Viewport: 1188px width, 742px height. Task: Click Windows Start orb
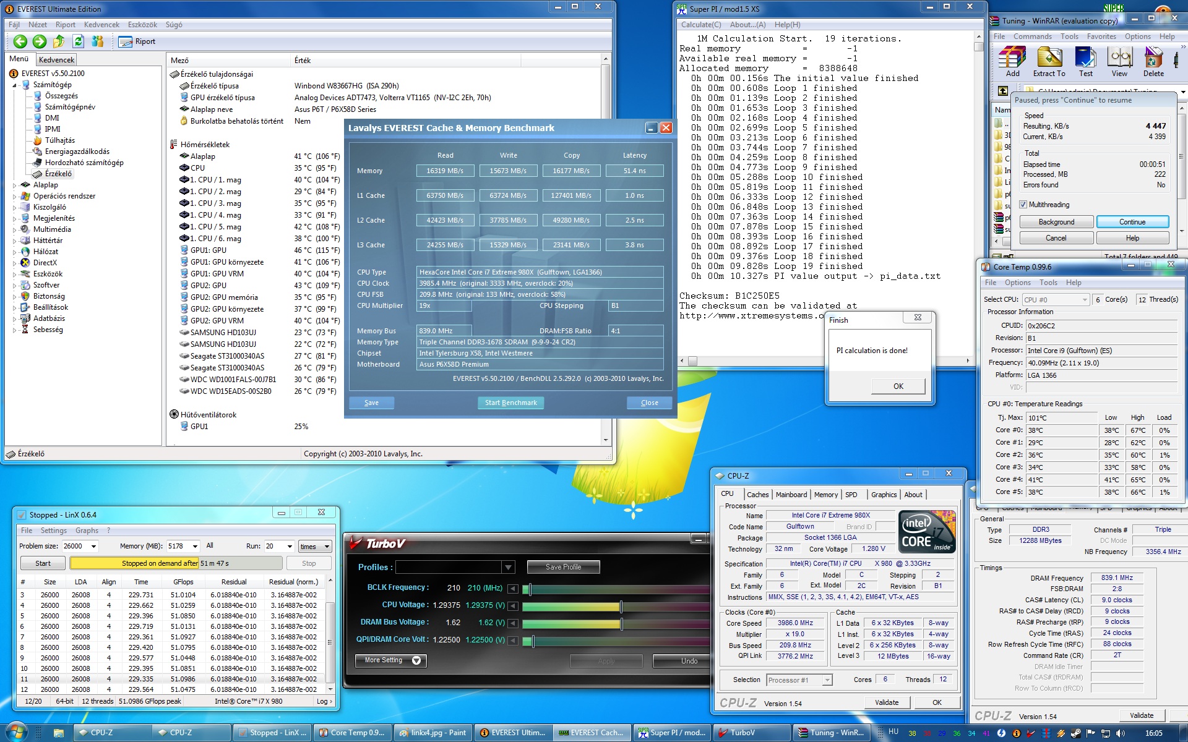[x=17, y=732]
